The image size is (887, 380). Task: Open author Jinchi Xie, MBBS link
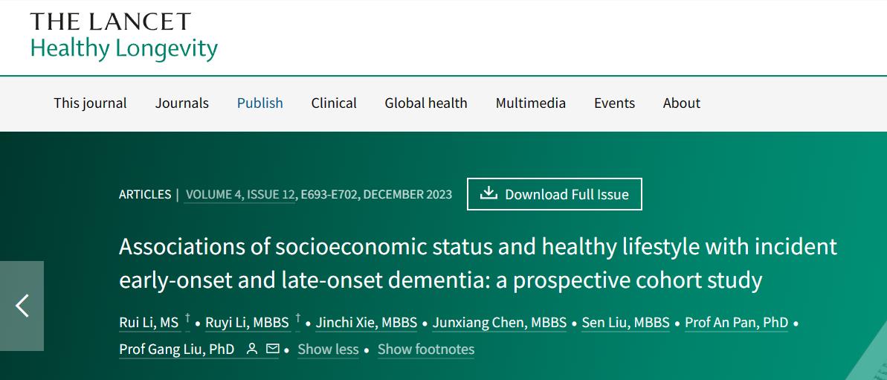367,322
